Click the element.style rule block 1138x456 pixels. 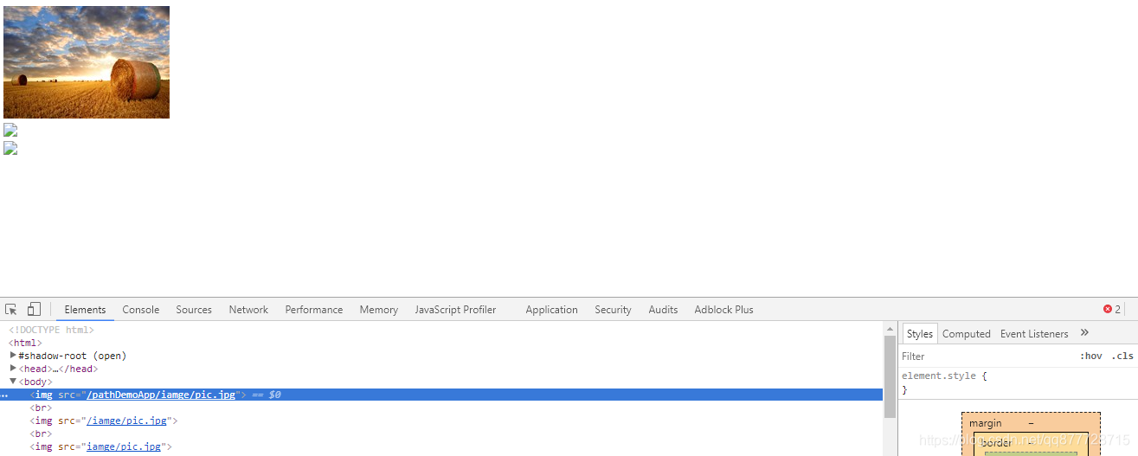tap(1018, 382)
